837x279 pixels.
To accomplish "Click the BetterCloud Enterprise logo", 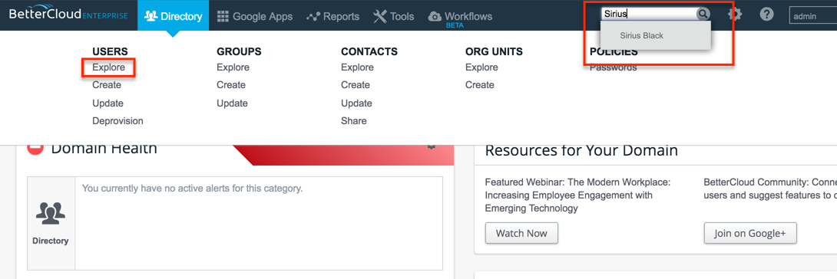I will coord(68,15).
